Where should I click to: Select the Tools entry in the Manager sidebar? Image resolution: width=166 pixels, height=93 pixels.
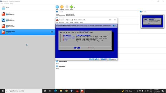tap(27, 8)
